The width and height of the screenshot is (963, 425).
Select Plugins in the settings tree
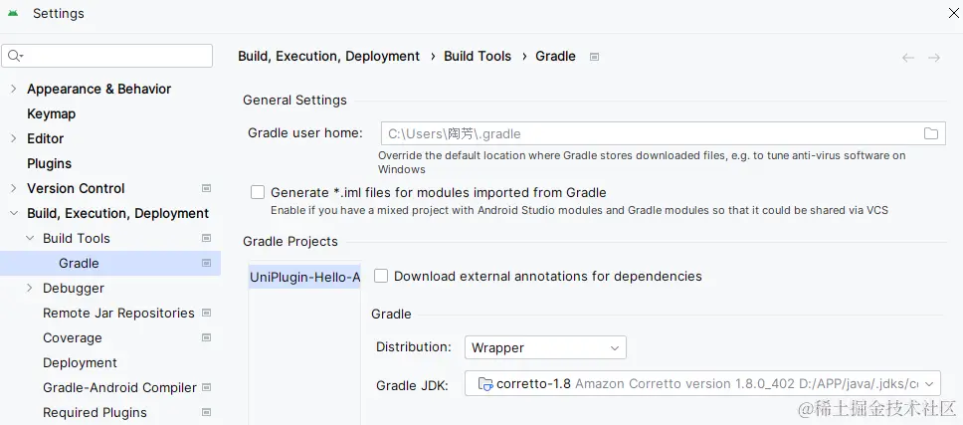point(49,163)
